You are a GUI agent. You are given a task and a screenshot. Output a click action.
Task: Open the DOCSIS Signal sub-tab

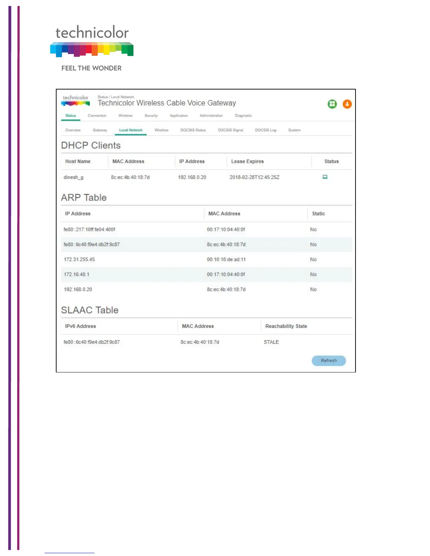point(230,130)
